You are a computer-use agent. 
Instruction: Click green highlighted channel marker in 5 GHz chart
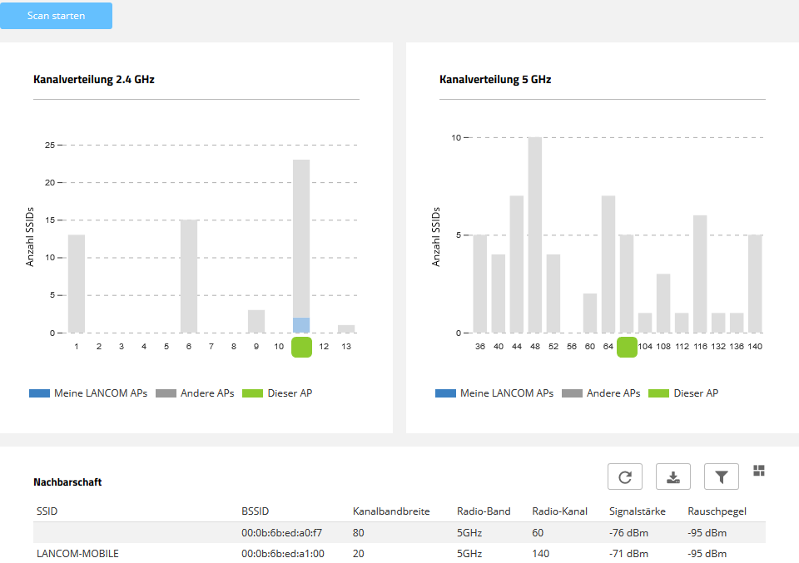coord(627,347)
